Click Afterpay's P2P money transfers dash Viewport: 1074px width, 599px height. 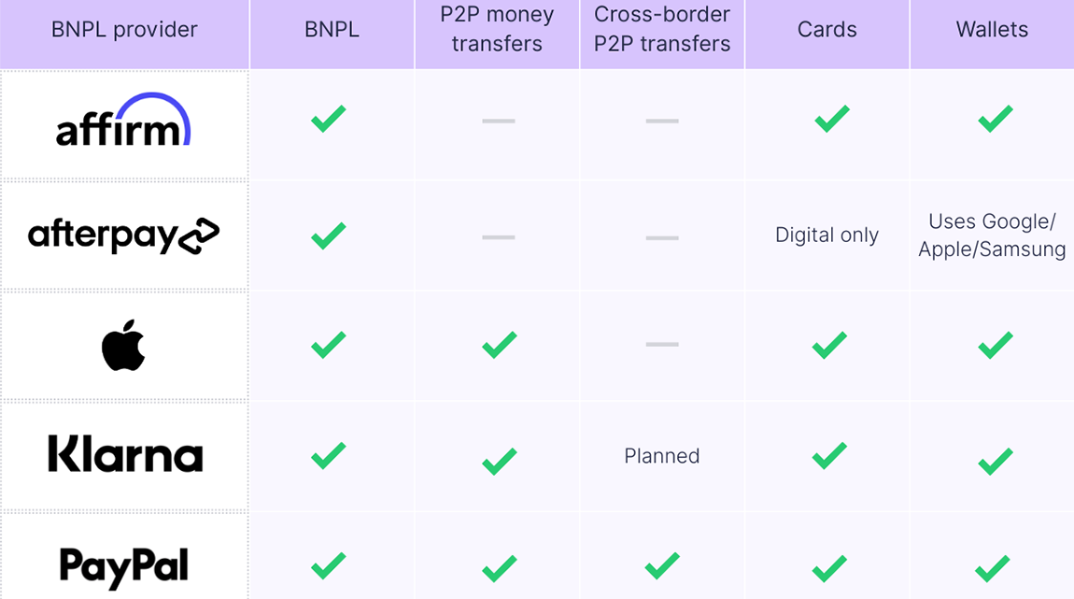499,237
